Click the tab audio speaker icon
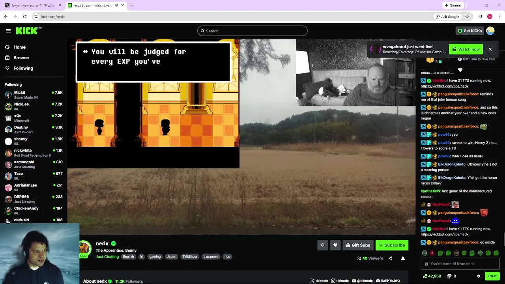The height and width of the screenshot is (284, 505). coord(116,6)
